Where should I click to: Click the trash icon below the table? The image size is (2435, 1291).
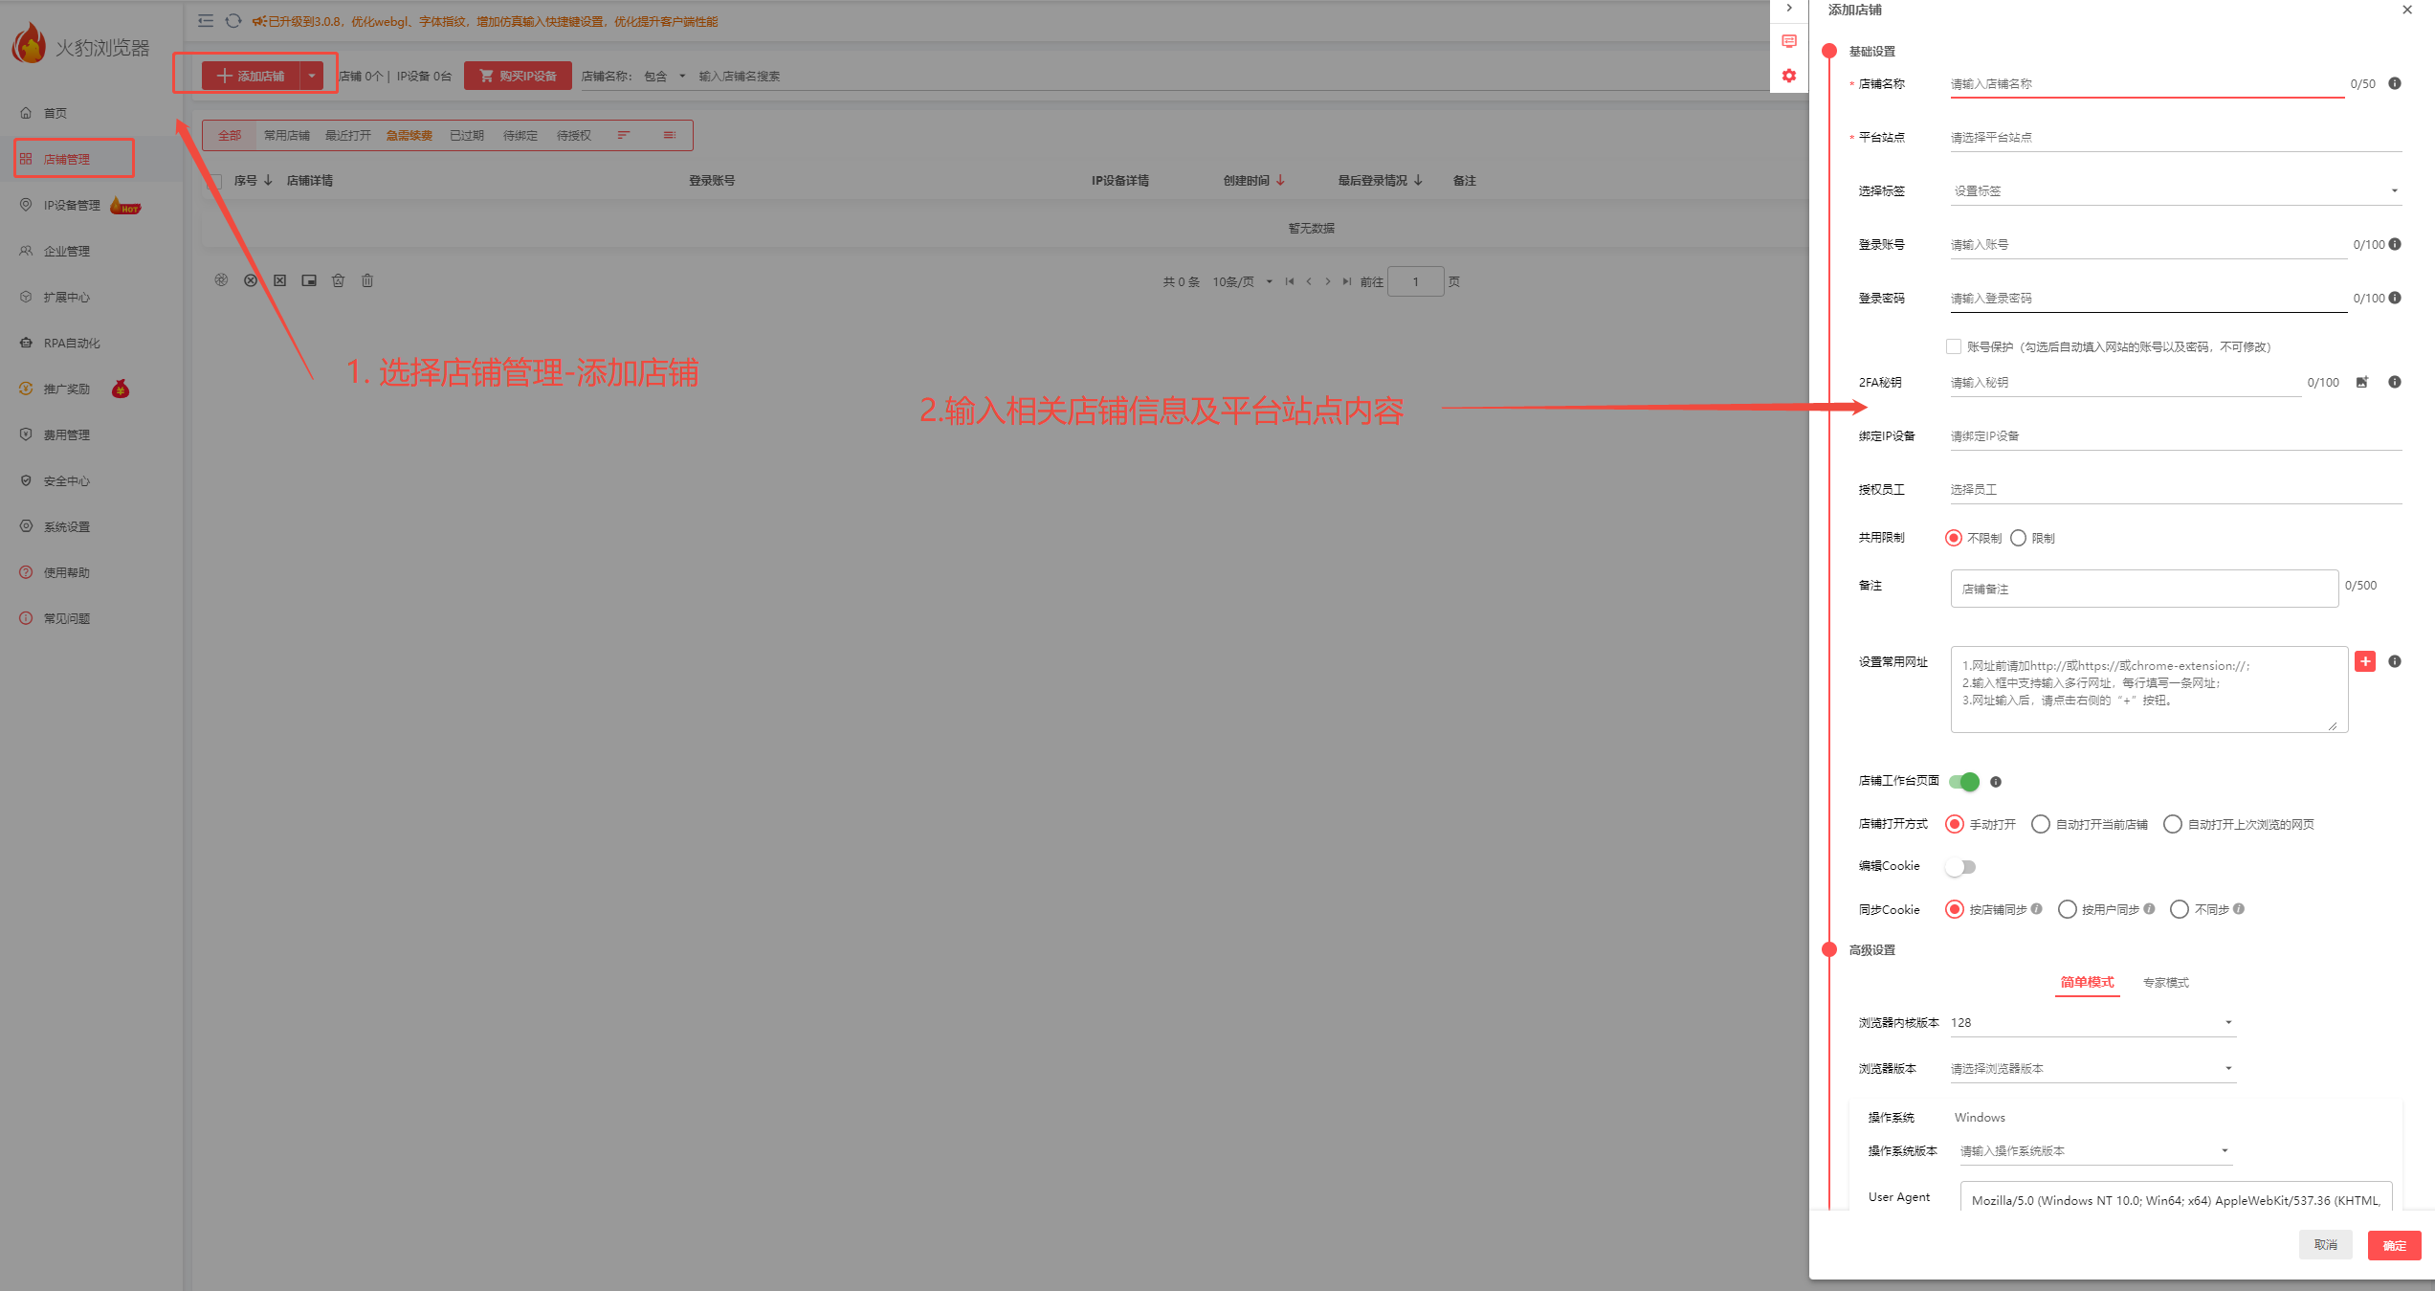tap(367, 280)
